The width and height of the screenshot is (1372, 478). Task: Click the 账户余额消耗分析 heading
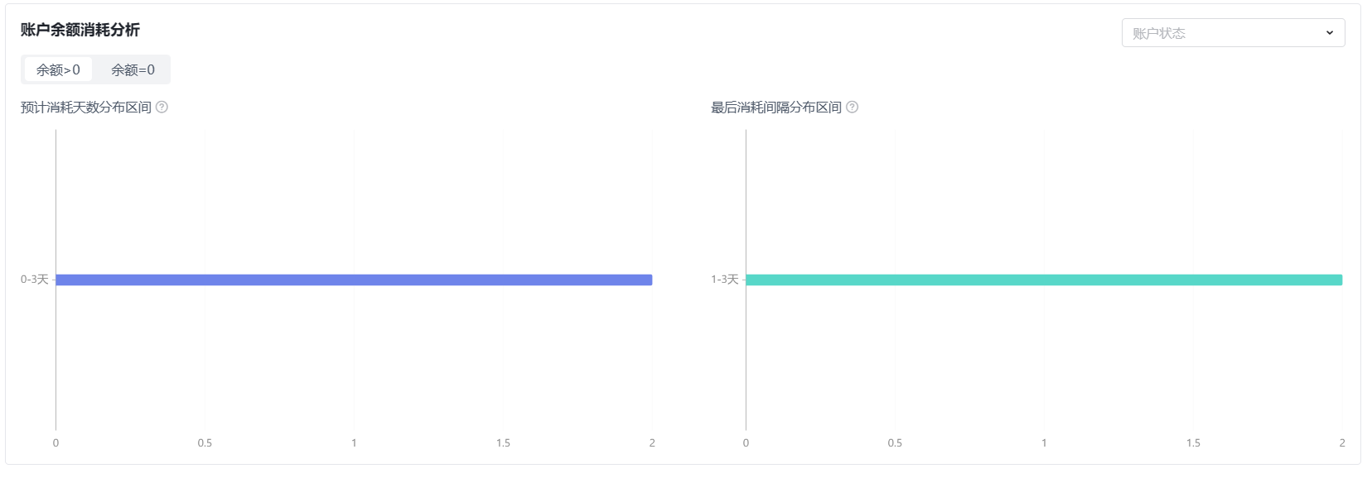pos(80,30)
